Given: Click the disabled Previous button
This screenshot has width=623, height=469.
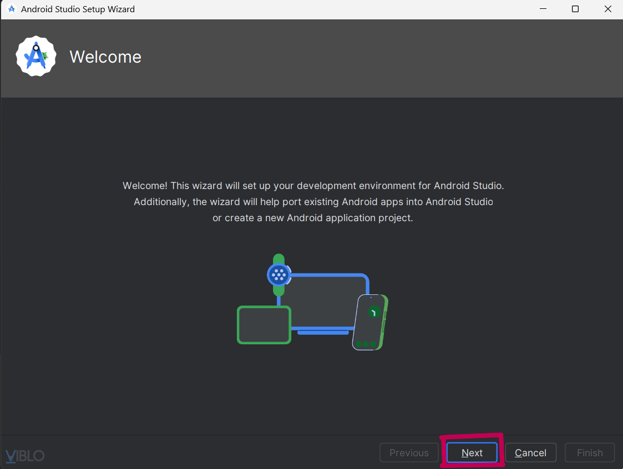Looking at the screenshot, I should 409,452.
